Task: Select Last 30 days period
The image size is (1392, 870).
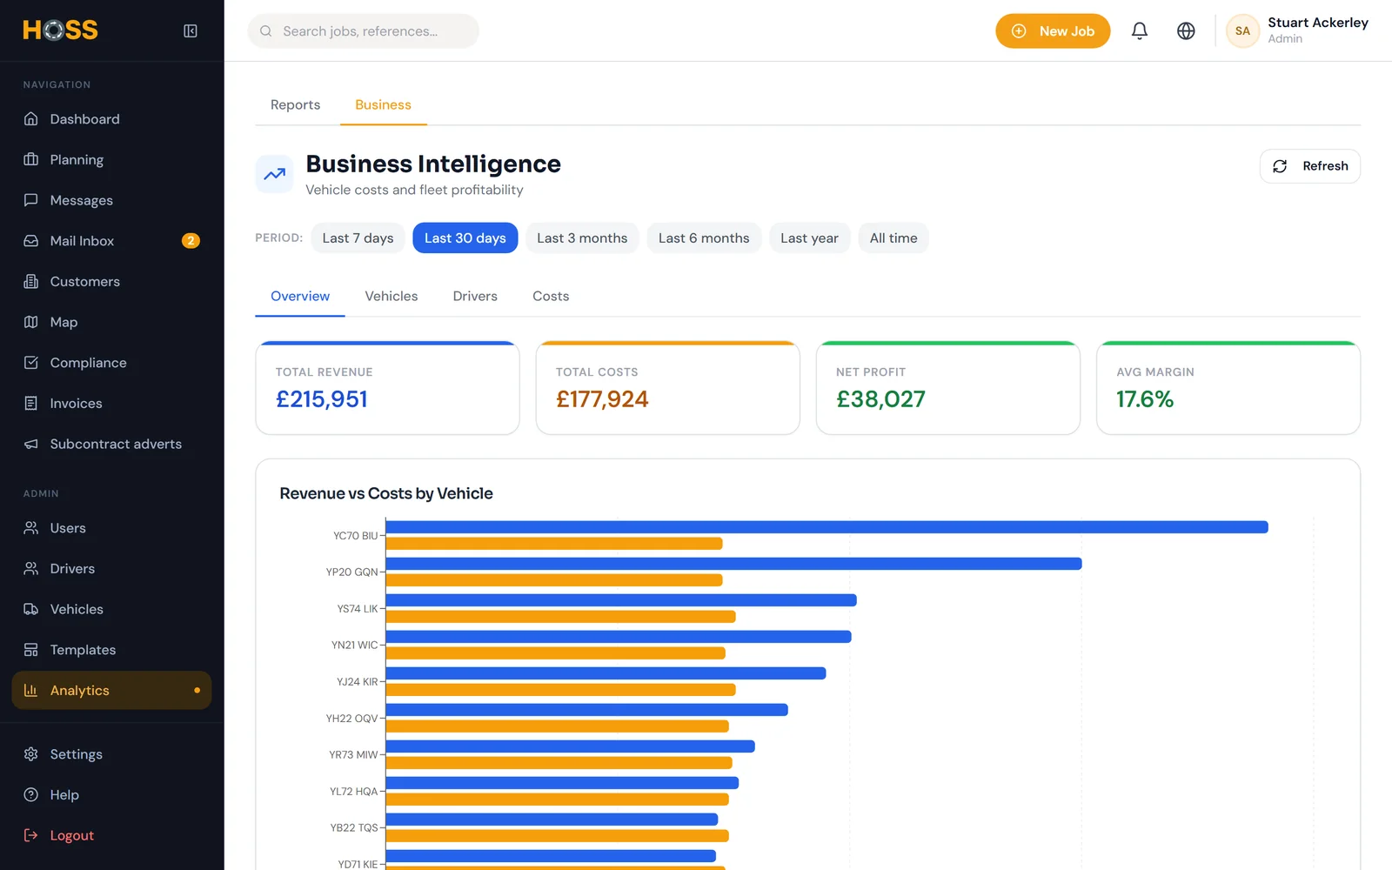Action: 465,238
